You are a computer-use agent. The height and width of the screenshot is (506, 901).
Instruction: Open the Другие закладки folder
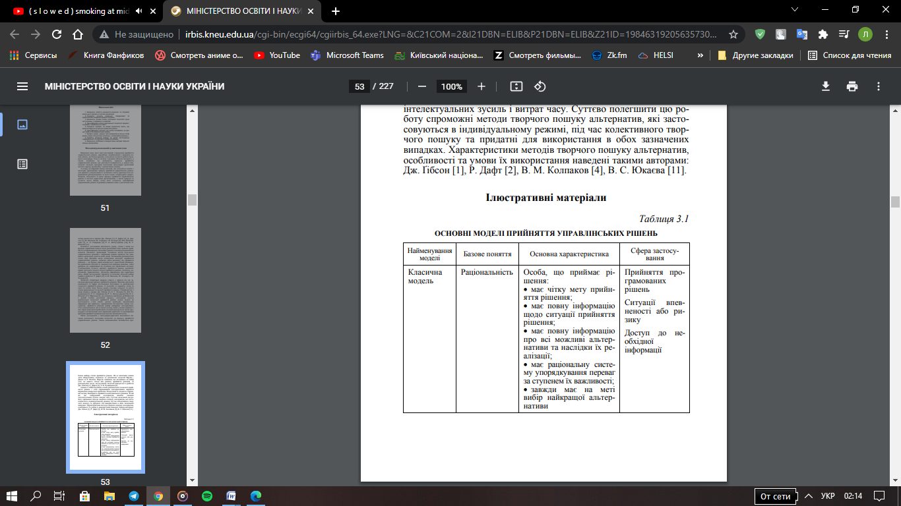click(x=755, y=55)
